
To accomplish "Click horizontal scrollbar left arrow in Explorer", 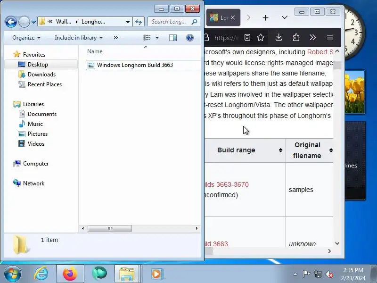I will (x=83, y=228).
